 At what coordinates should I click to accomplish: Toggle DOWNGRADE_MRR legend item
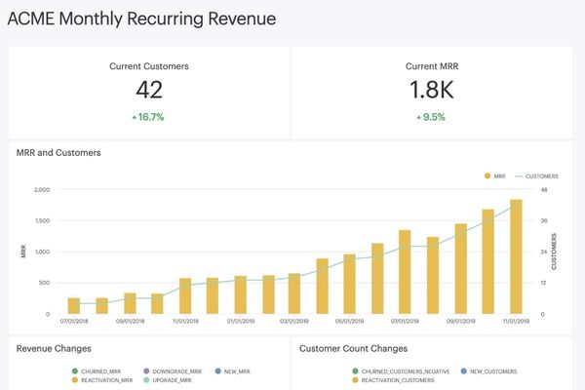[173, 371]
